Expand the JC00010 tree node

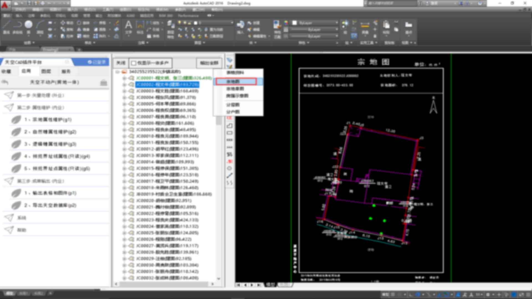pyautogui.click(x=124, y=136)
